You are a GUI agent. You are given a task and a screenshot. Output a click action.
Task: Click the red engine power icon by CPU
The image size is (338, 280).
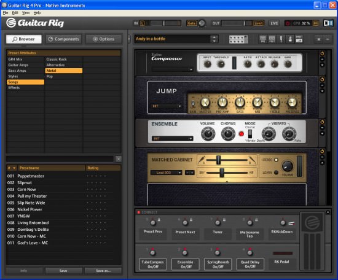(x=288, y=23)
